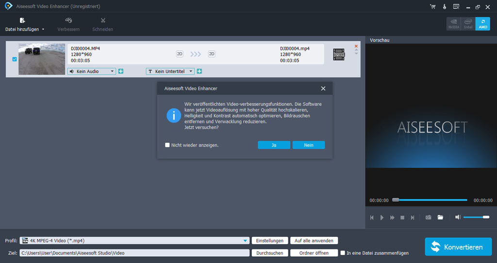Open the Profil format dropdown
Image resolution: width=497 pixels, height=263 pixels.
tap(134, 241)
